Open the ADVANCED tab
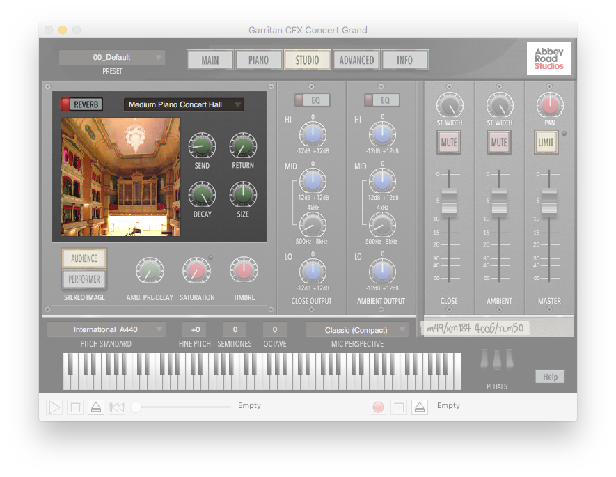The image size is (616, 477). pyautogui.click(x=356, y=60)
